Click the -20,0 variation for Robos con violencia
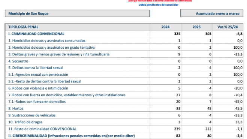Image resolution: width=247 pixels, height=139 pixels. [x=238, y=88]
